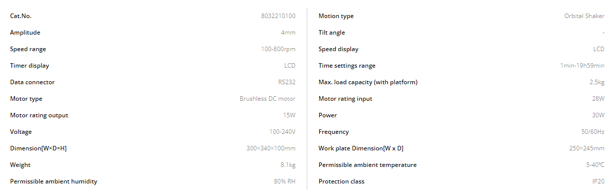The height and width of the screenshot is (190, 615).
Task: Click the 80% RH humidity value
Action: [285, 181]
